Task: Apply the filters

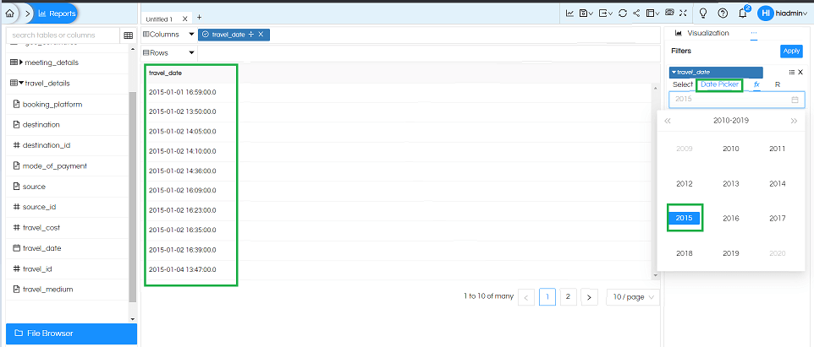Action: [792, 51]
